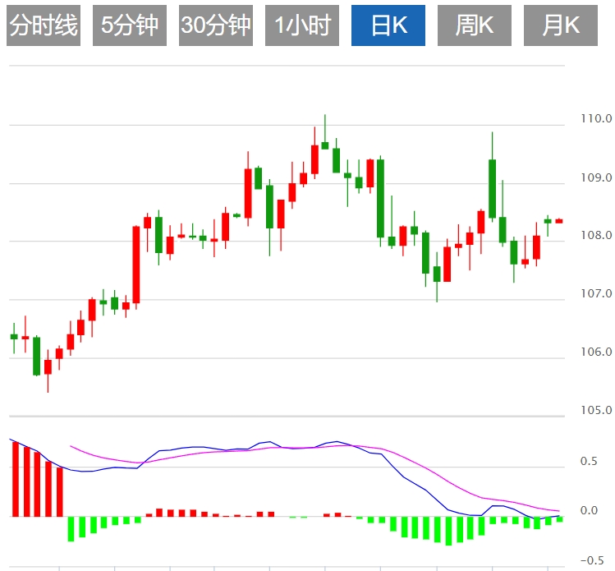Open the 30分钟 chart view
This screenshot has height=571, width=615.
point(216,25)
